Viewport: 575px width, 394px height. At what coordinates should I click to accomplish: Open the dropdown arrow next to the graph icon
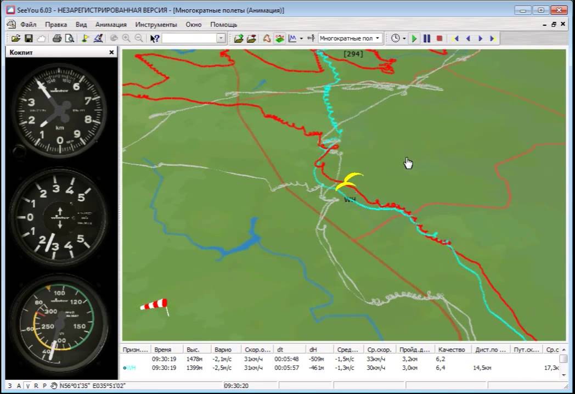click(301, 38)
